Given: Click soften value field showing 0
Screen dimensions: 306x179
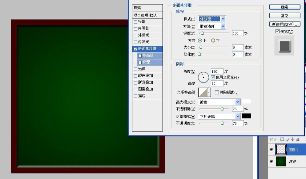Looking at the screenshot, I should (x=238, y=55).
